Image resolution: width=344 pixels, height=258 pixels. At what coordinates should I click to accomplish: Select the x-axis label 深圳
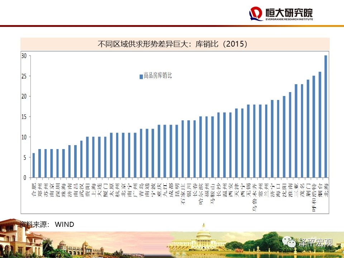click(58, 191)
